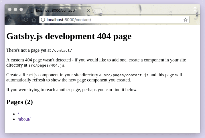The height and width of the screenshot is (138, 205).
Task: Go to the browser home icon
Action: coord(34,20)
